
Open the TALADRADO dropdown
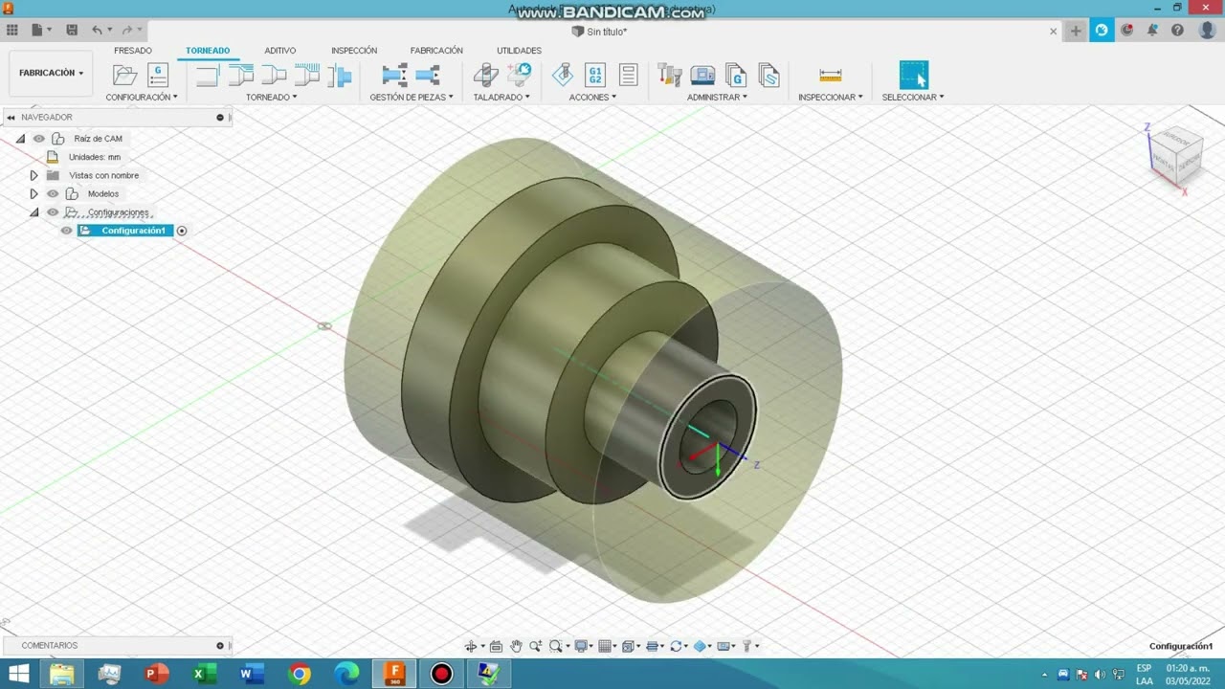[501, 97]
